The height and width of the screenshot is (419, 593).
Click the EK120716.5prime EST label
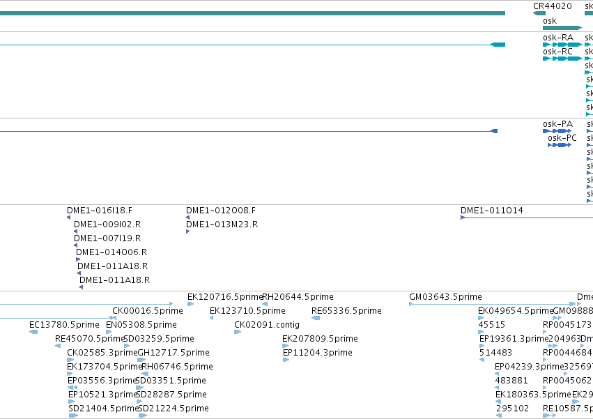point(225,297)
